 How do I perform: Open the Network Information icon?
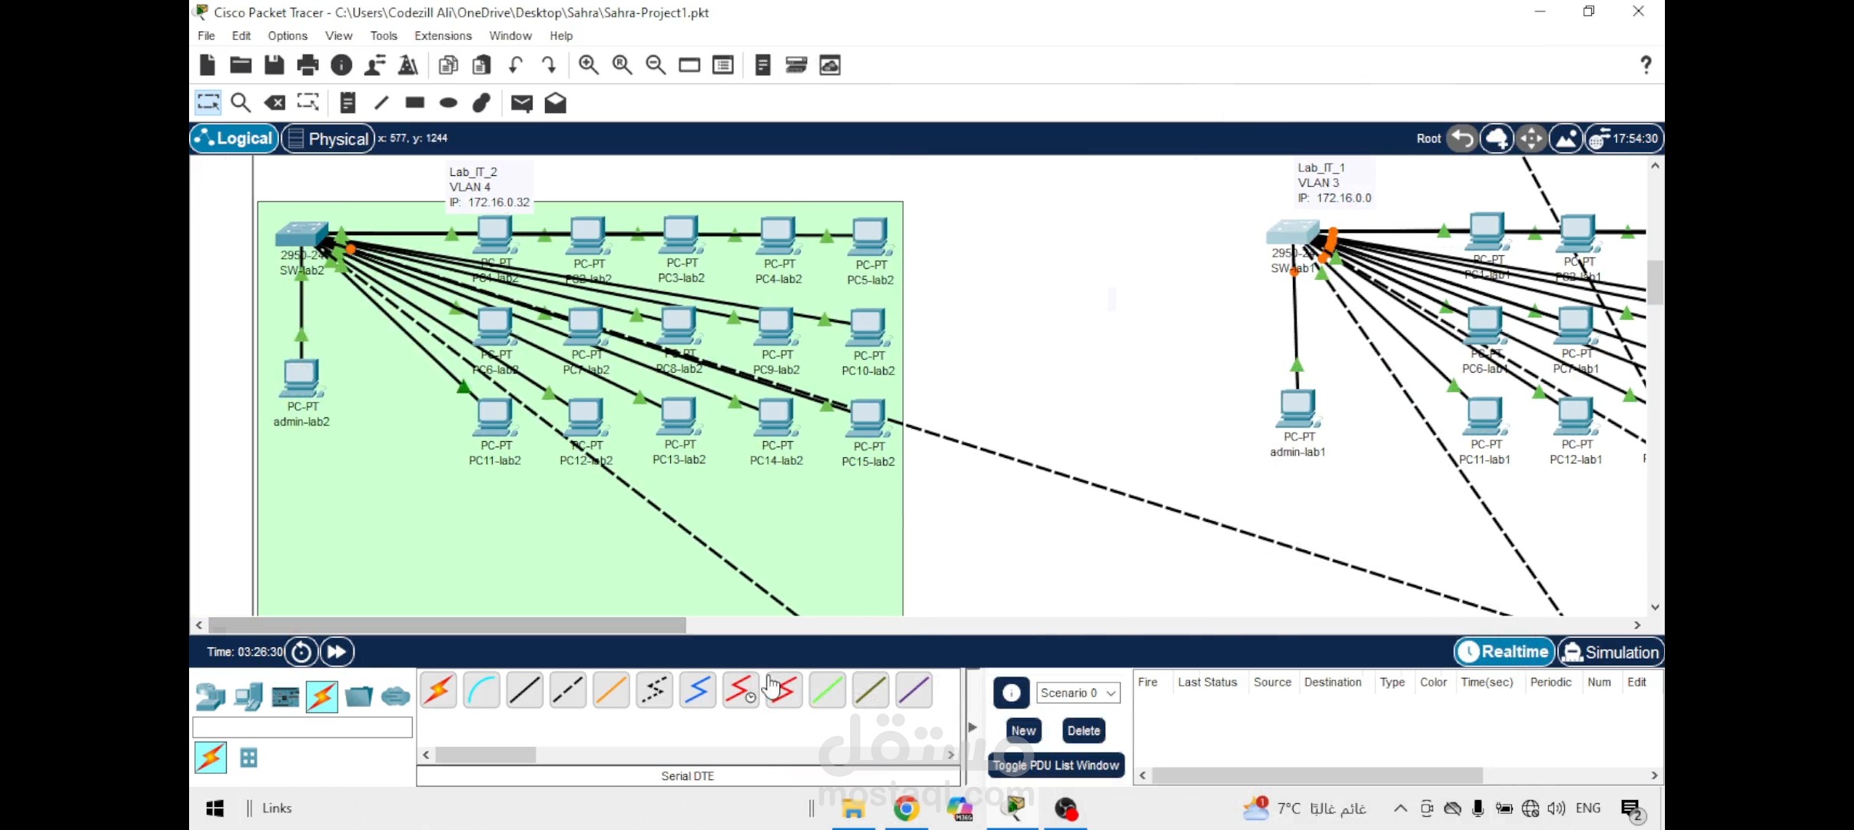click(x=341, y=65)
